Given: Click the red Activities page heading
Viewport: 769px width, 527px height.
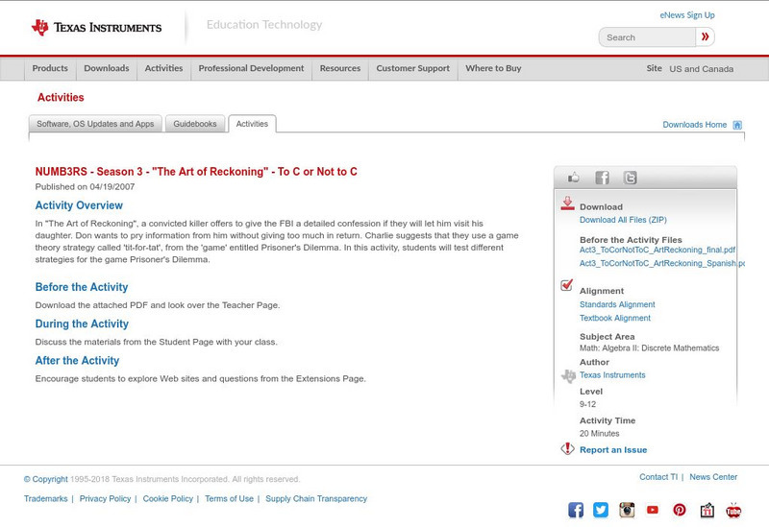Looking at the screenshot, I should click(61, 98).
